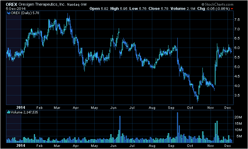Click the 3.5 price axis label
The image size is (248, 149).
coord(238,95)
